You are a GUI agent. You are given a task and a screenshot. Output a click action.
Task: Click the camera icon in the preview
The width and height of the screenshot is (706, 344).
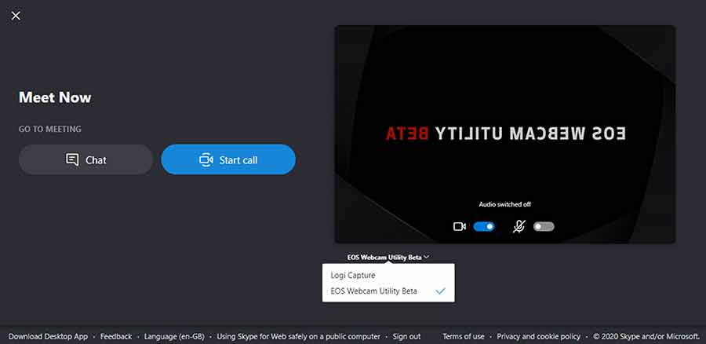459,227
